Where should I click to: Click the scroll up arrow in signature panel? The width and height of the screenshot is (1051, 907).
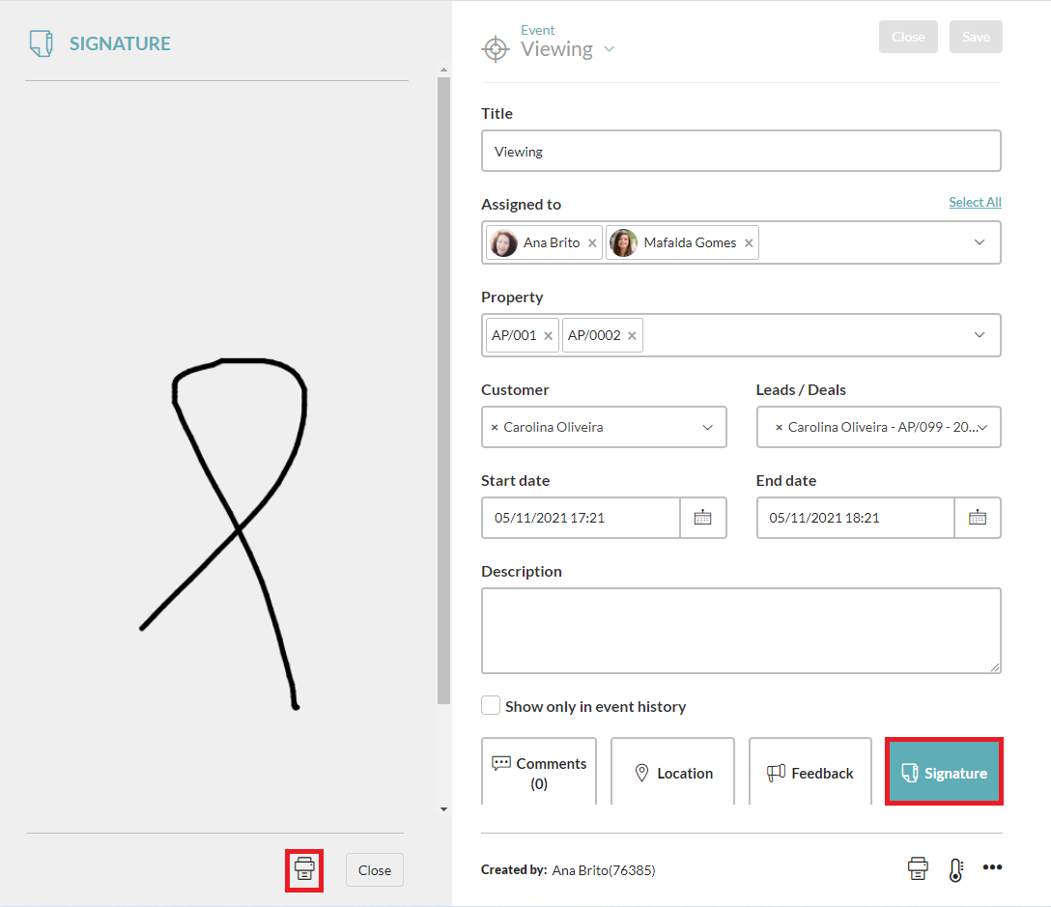tap(443, 70)
